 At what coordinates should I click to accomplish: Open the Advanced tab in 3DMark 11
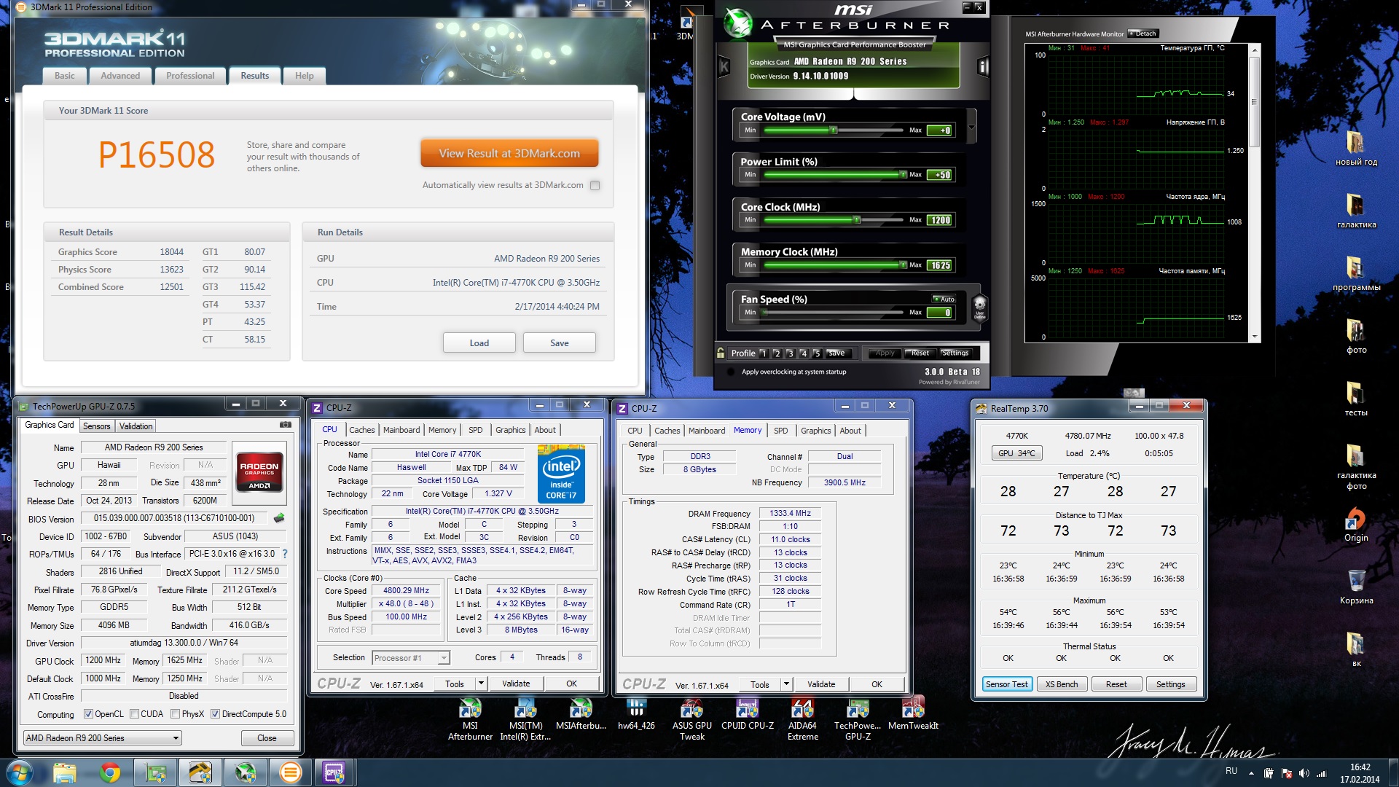click(x=120, y=76)
